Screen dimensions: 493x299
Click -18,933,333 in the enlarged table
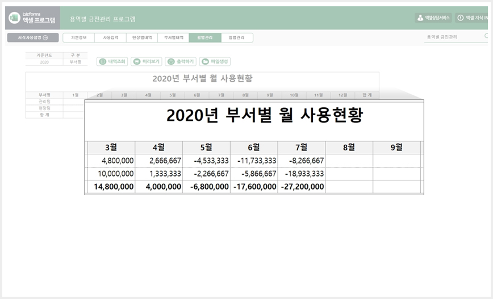click(304, 174)
